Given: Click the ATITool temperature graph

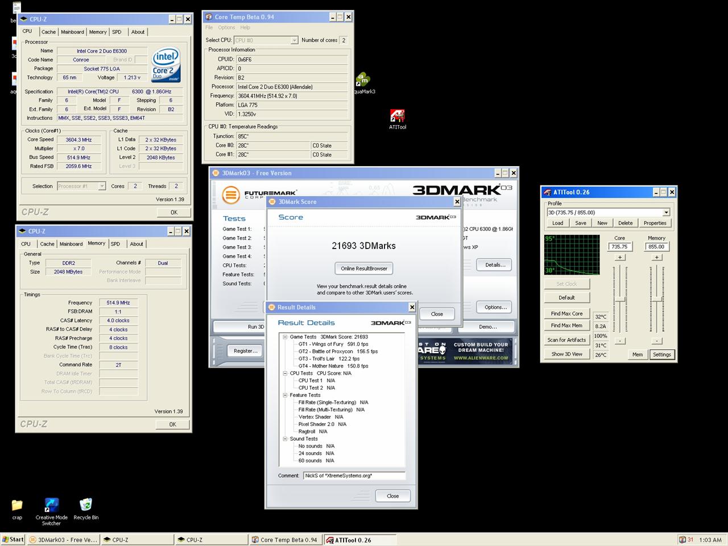Looking at the screenshot, I should [572, 254].
